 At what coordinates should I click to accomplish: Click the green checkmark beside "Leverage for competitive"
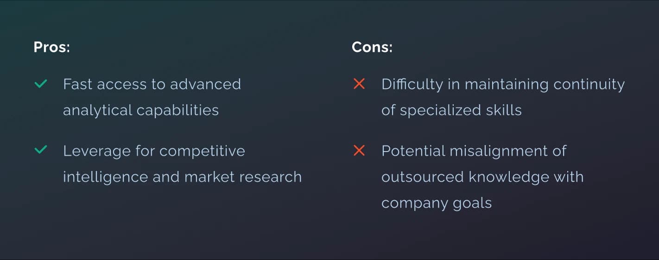(41, 151)
